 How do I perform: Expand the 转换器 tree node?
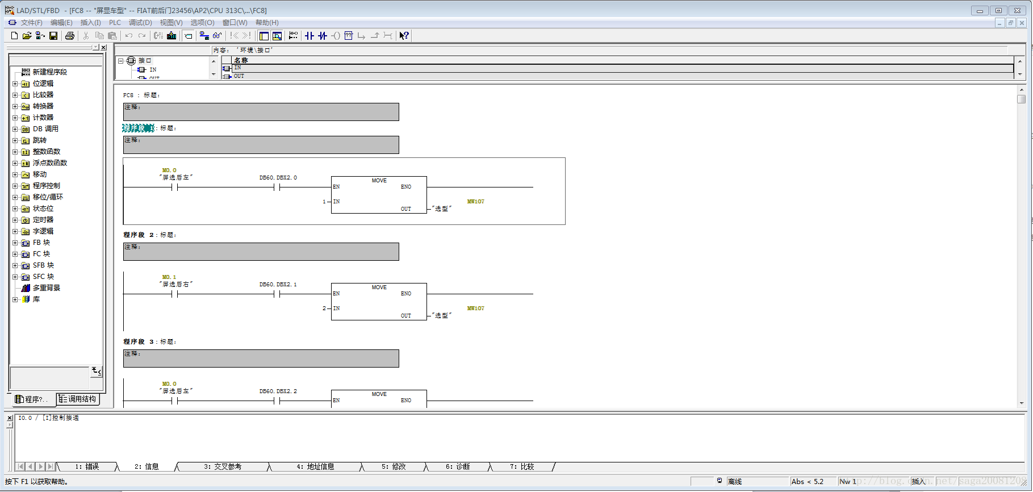pos(15,106)
